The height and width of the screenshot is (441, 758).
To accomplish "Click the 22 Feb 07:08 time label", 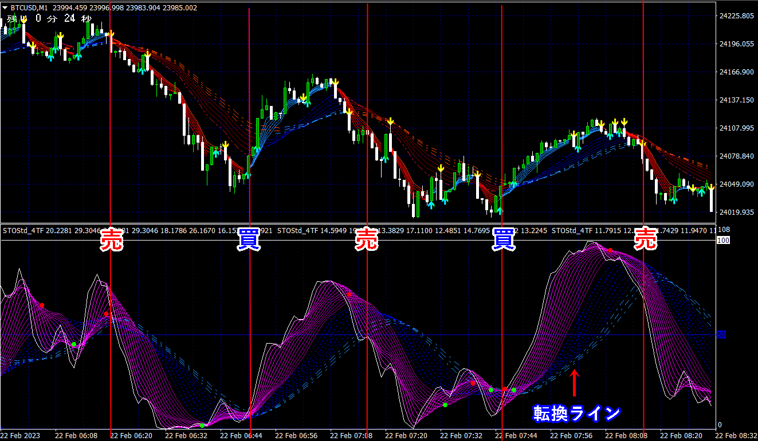I will pos(351,435).
